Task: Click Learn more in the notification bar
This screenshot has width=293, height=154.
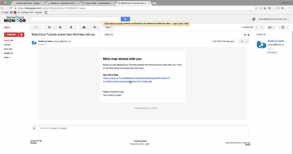Action: point(178,24)
